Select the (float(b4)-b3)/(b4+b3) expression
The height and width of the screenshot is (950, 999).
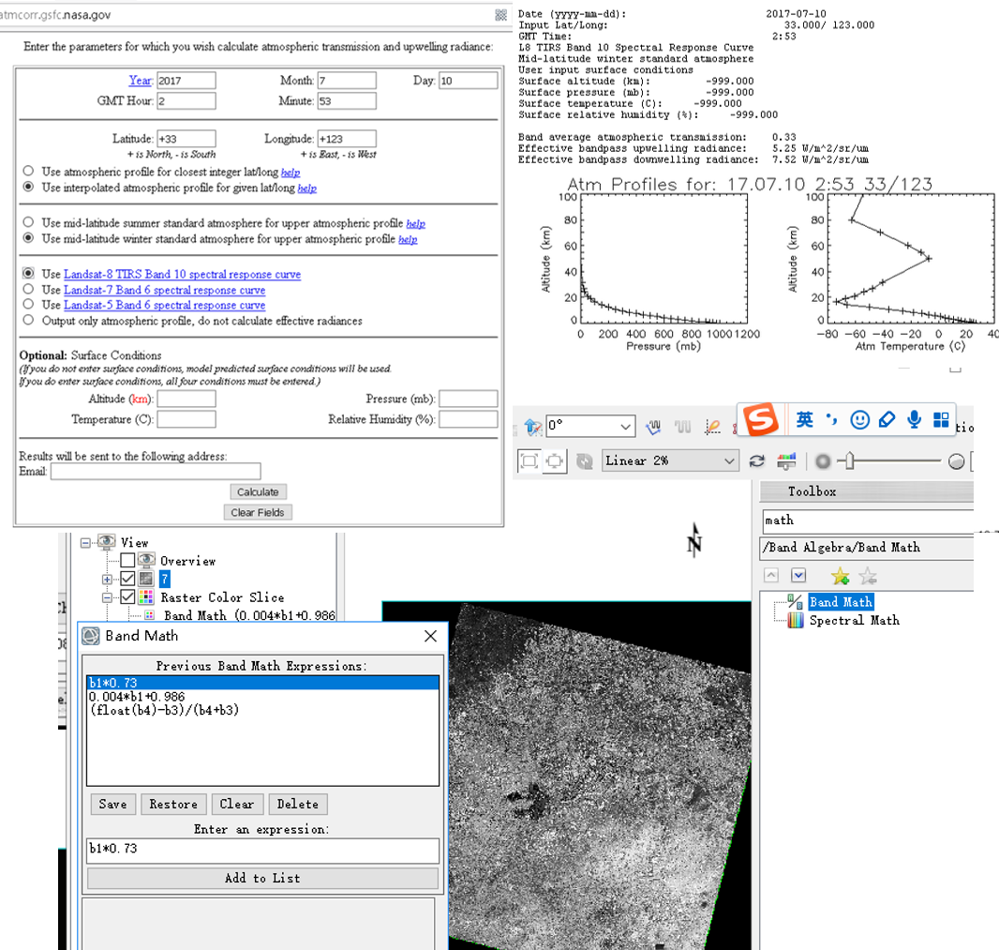click(164, 710)
